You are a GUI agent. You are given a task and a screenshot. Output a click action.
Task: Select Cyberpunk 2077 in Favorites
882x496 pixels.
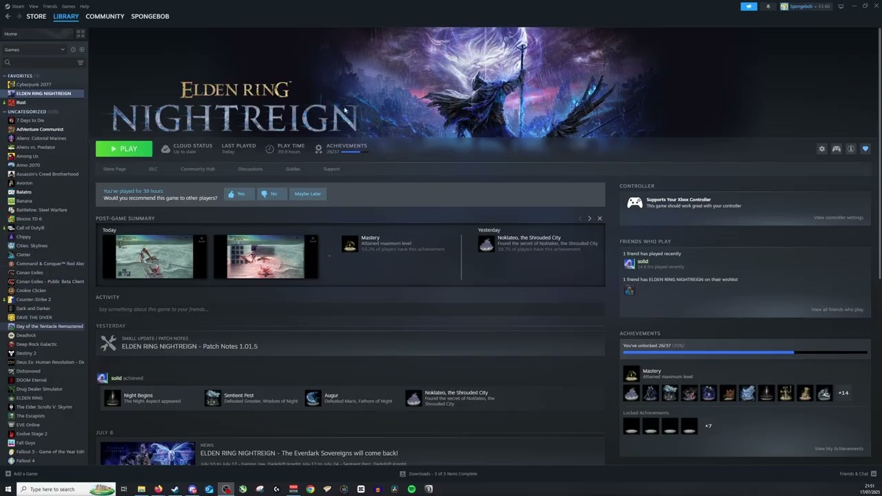click(43, 85)
